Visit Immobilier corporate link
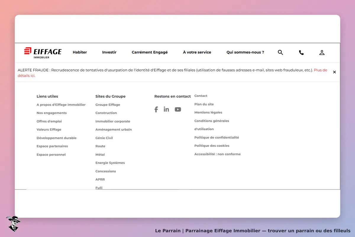This screenshot has width=355, height=237. (113, 121)
